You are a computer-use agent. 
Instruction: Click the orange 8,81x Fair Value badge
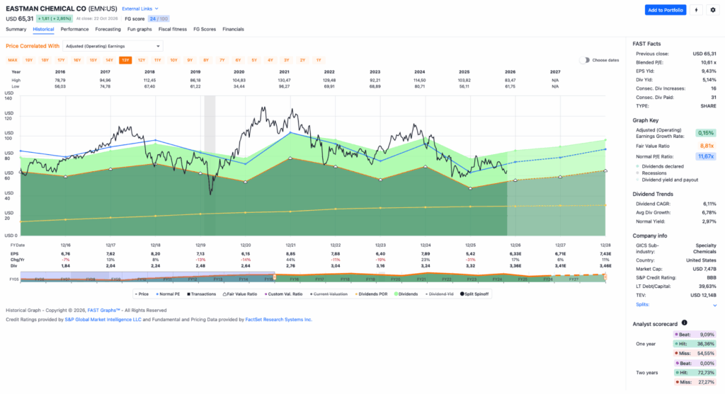[706, 146]
